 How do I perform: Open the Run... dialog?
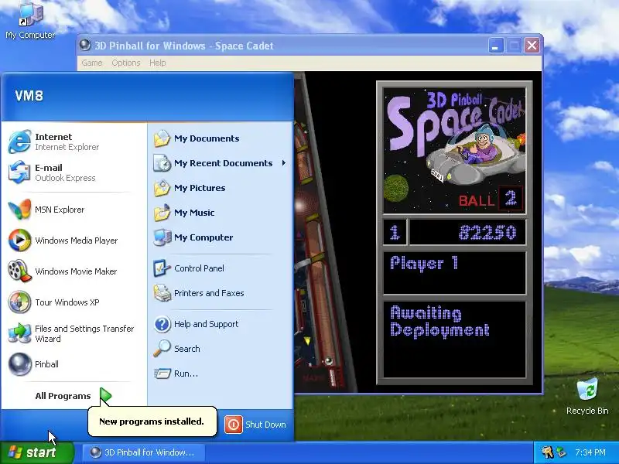[x=221, y=374]
